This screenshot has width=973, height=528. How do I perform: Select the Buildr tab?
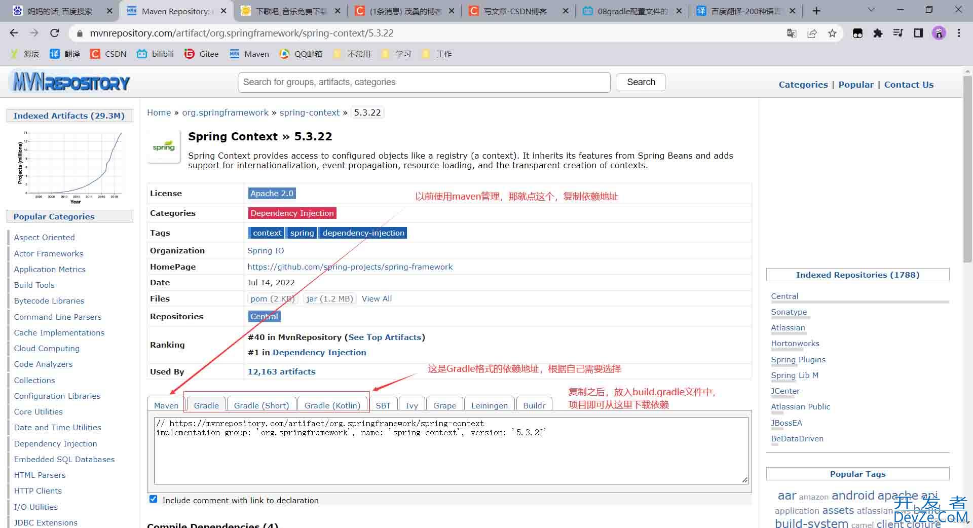click(534, 405)
